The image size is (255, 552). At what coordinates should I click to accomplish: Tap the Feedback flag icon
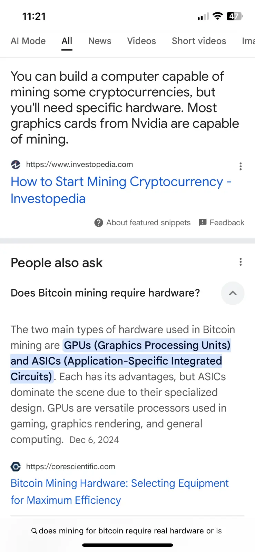click(x=203, y=223)
